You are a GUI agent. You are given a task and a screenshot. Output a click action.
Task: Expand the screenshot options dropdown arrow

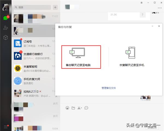(81, 108)
